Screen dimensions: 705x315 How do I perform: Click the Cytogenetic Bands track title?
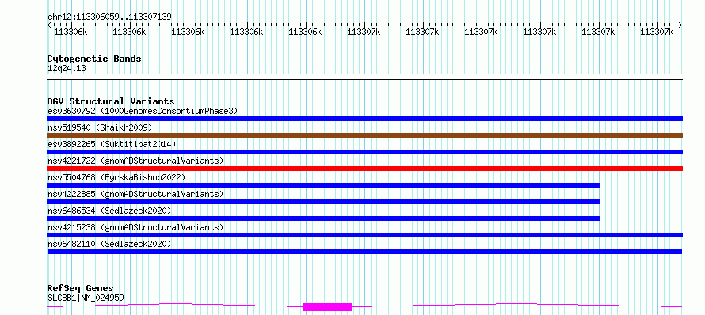[x=94, y=59]
